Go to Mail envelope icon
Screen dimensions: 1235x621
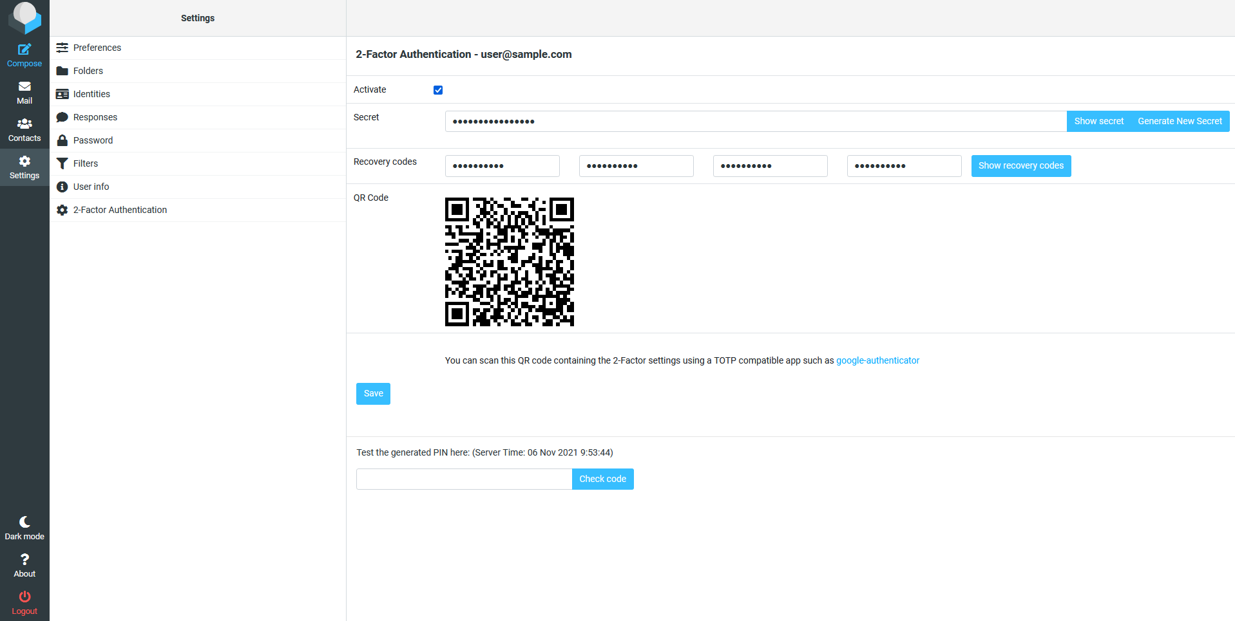(24, 86)
